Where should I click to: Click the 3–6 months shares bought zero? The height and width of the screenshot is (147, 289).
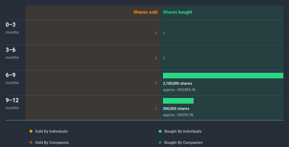pyautogui.click(x=164, y=58)
